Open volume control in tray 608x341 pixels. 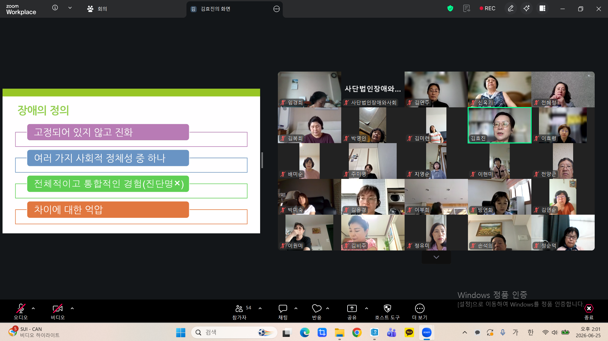(554, 332)
